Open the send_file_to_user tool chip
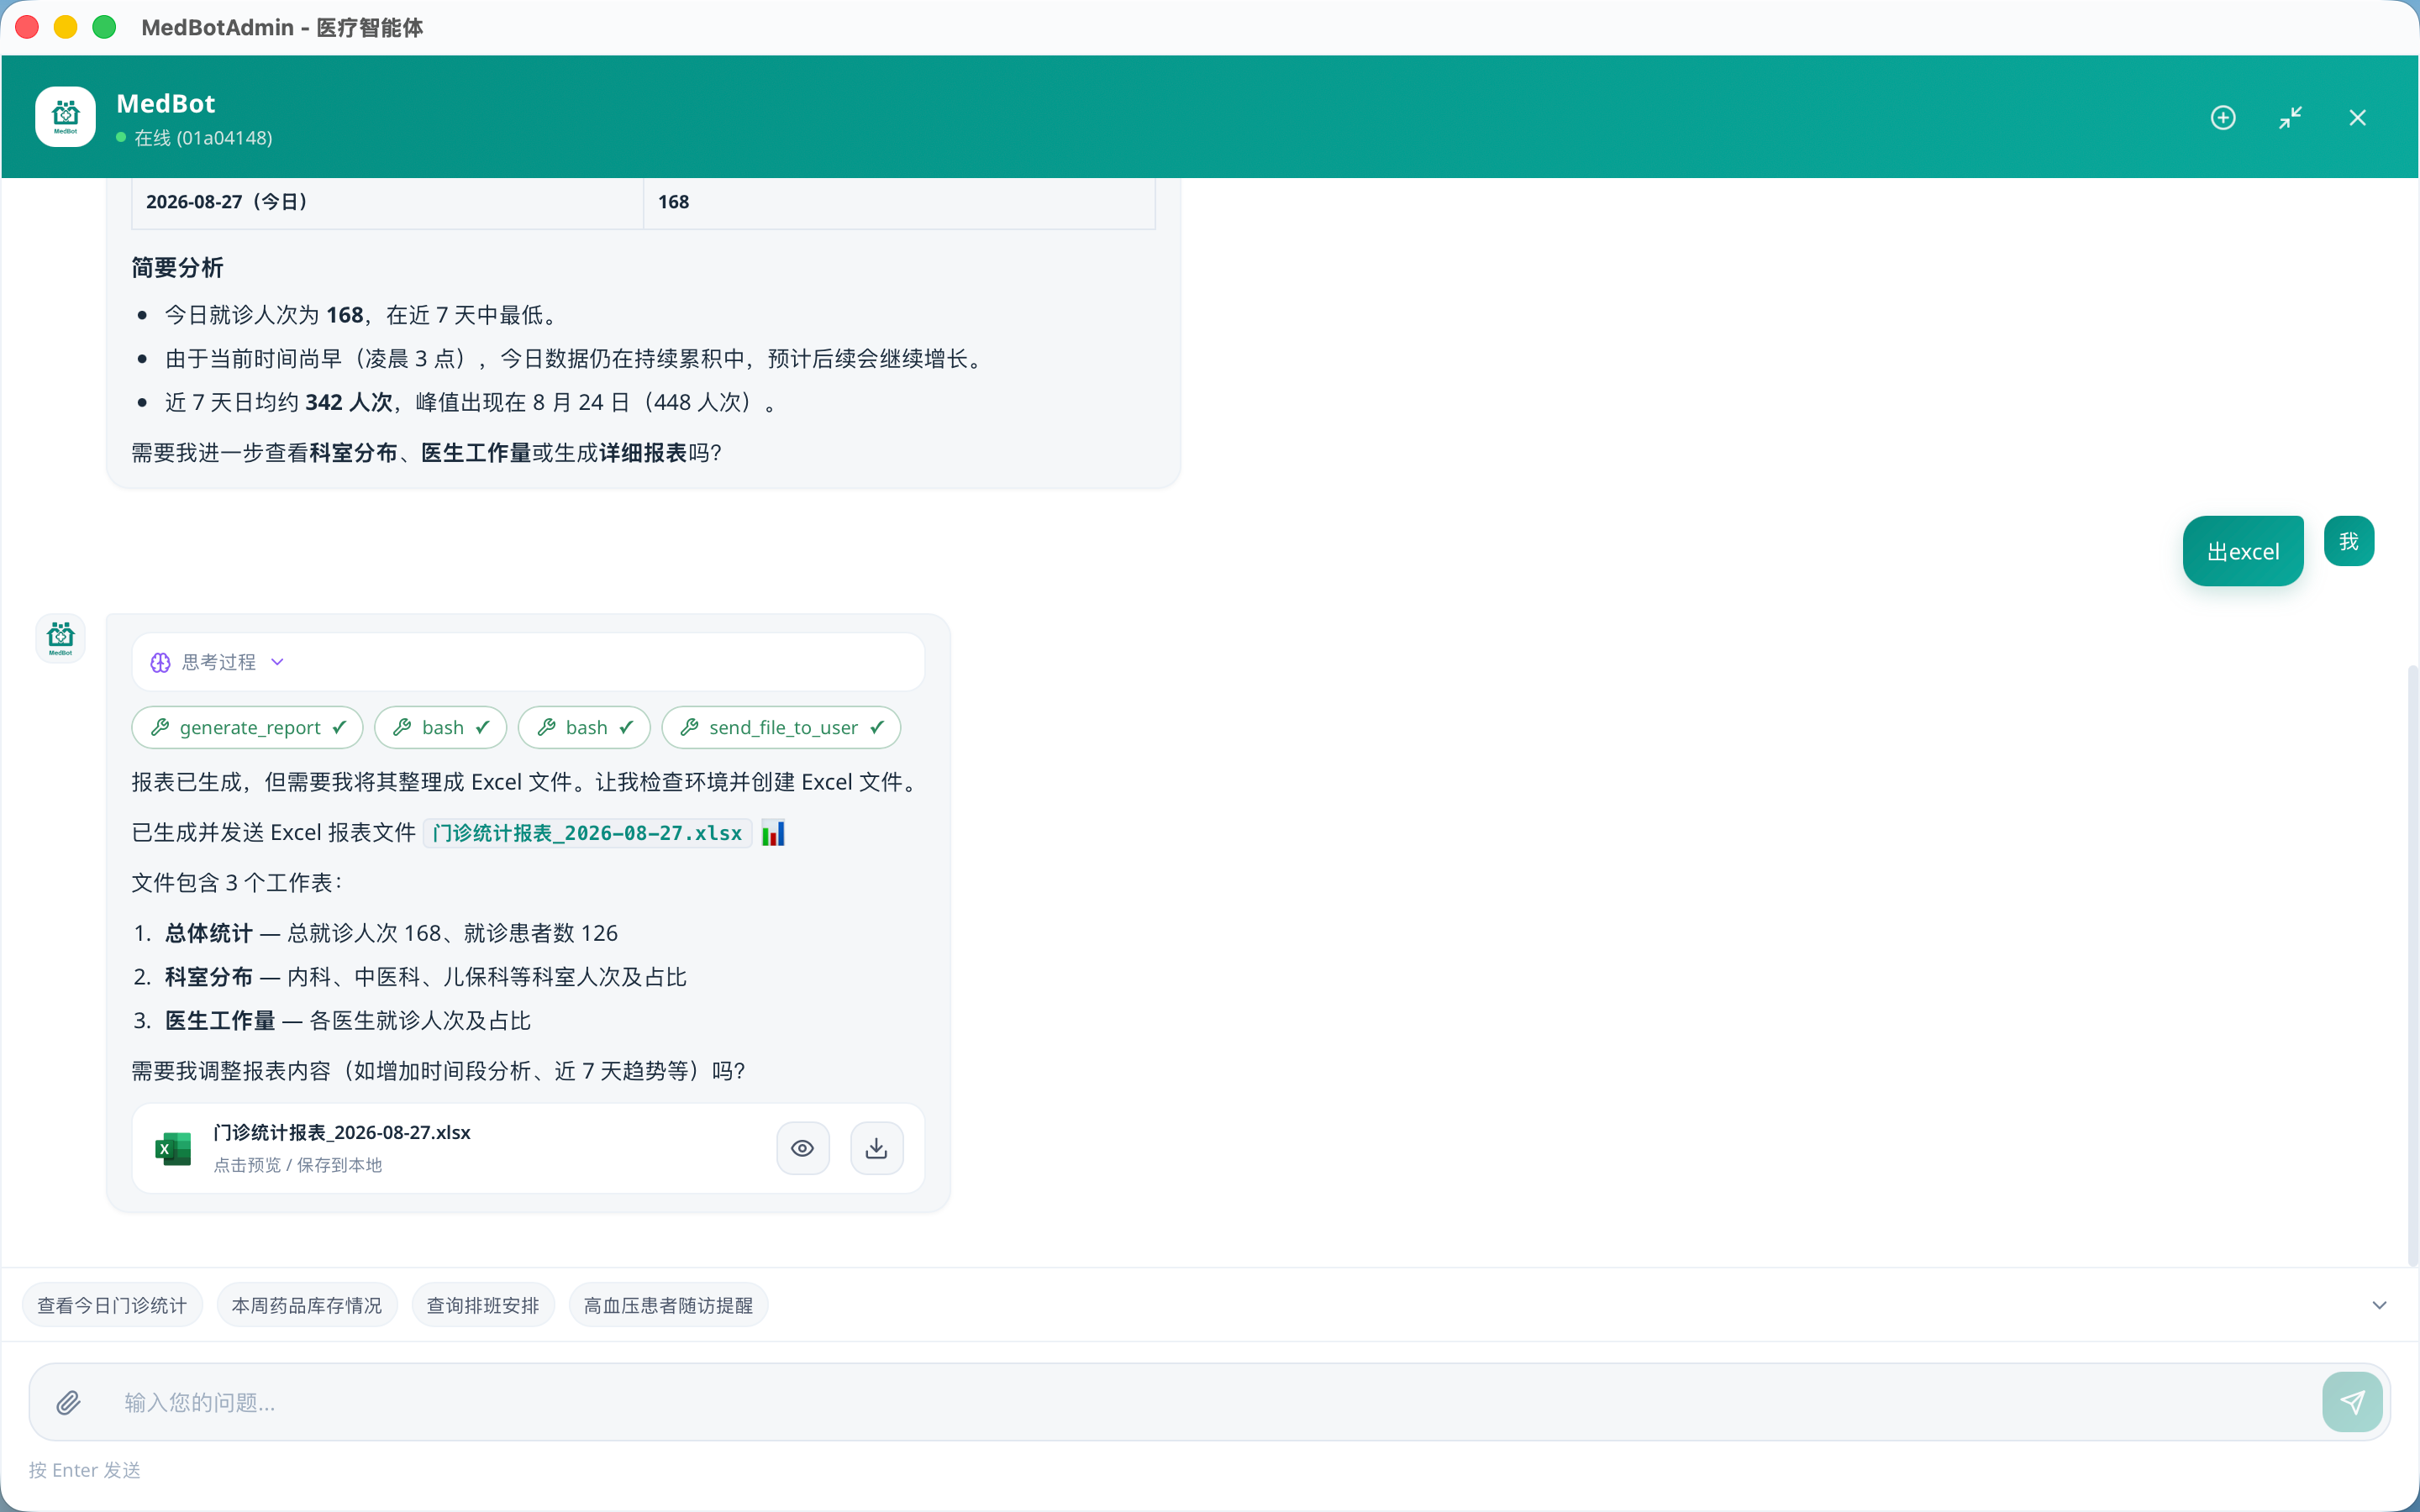The image size is (2420, 1512). click(x=781, y=727)
